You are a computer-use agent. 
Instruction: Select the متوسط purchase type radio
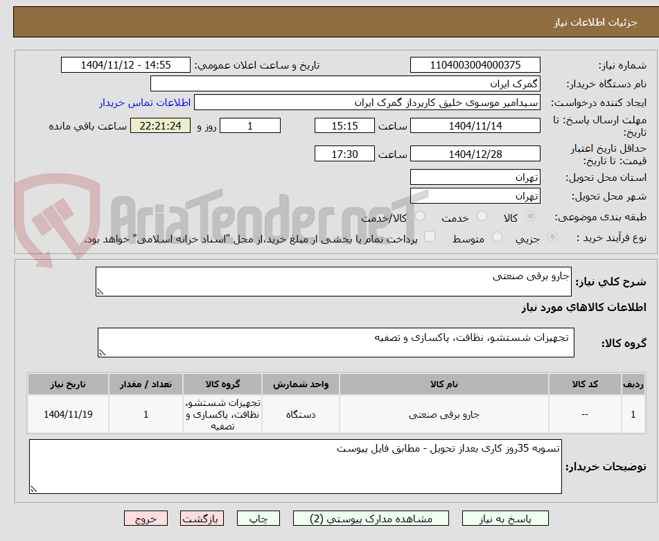click(x=497, y=236)
